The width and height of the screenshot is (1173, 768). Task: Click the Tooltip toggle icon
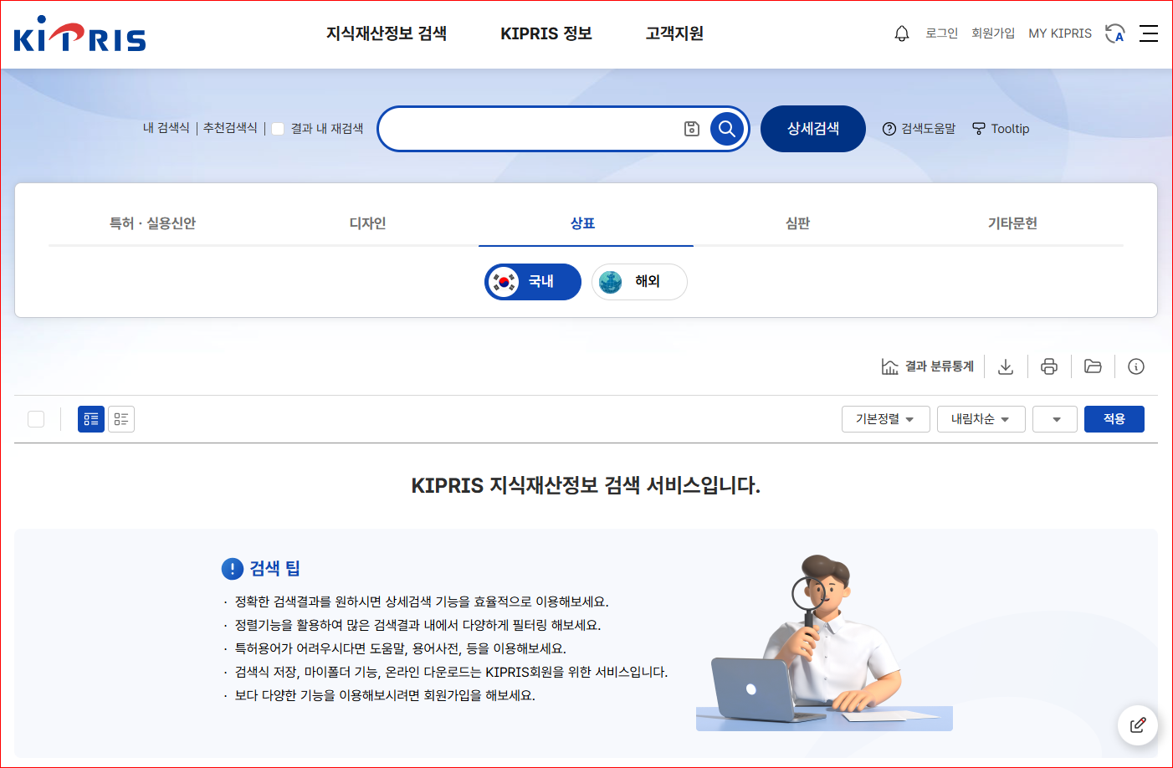coord(979,129)
